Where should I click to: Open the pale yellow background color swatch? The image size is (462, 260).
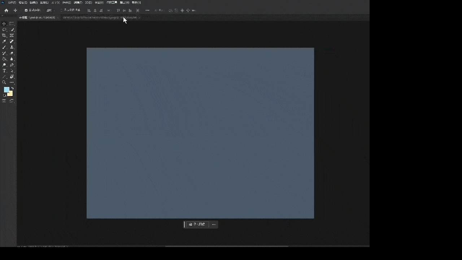(x=11, y=94)
